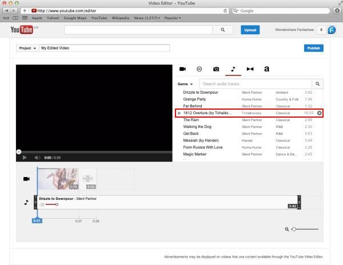
Task: Reload the page in browser address bar
Action: (x=225, y=11)
